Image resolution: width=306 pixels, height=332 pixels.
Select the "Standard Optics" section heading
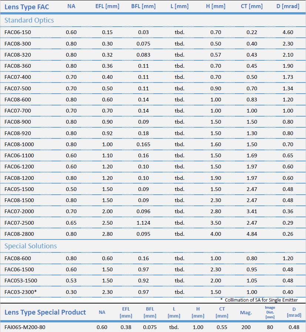click(x=29, y=20)
